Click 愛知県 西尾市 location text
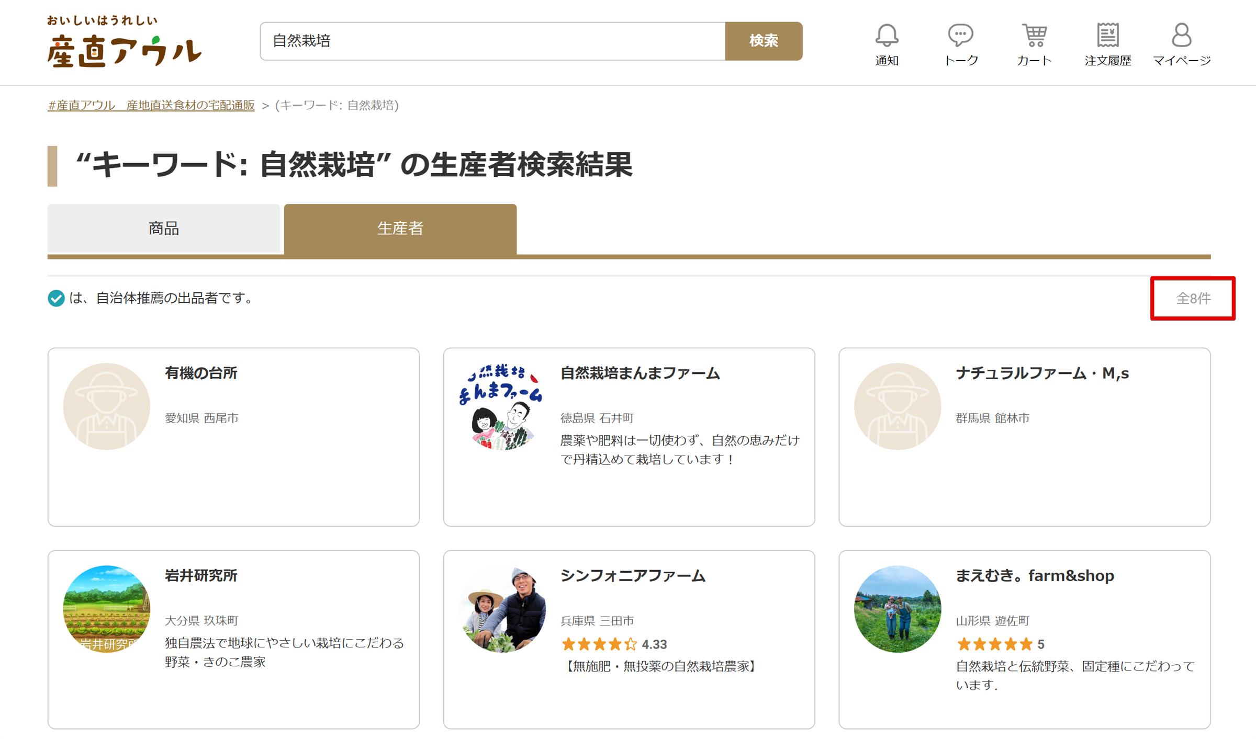Screen dimensions: 1256x739 point(201,418)
